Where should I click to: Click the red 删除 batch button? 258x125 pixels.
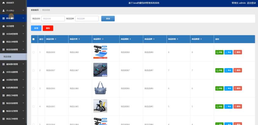48,28
